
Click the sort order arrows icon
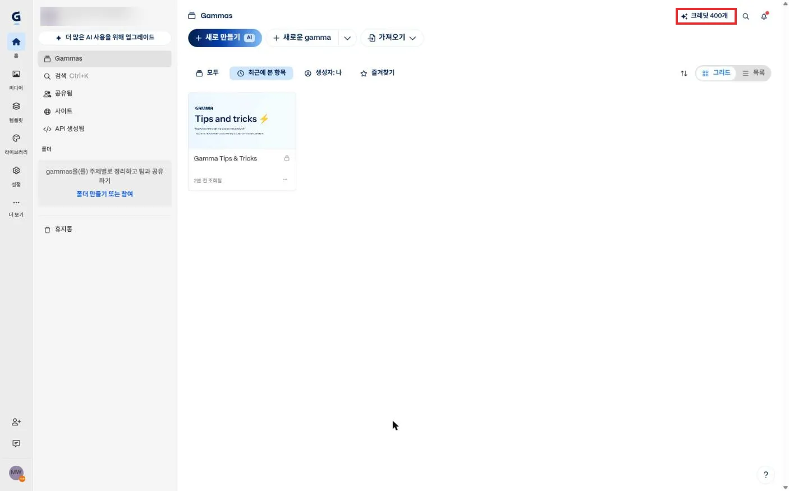(684, 74)
